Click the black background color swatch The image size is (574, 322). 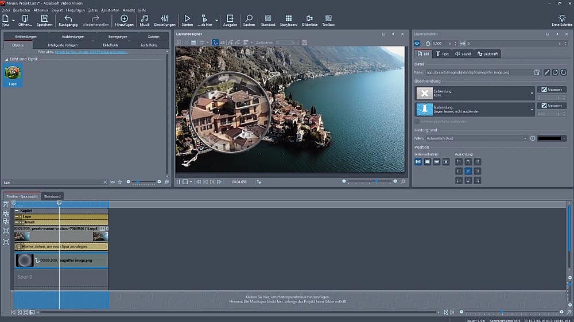549,138
